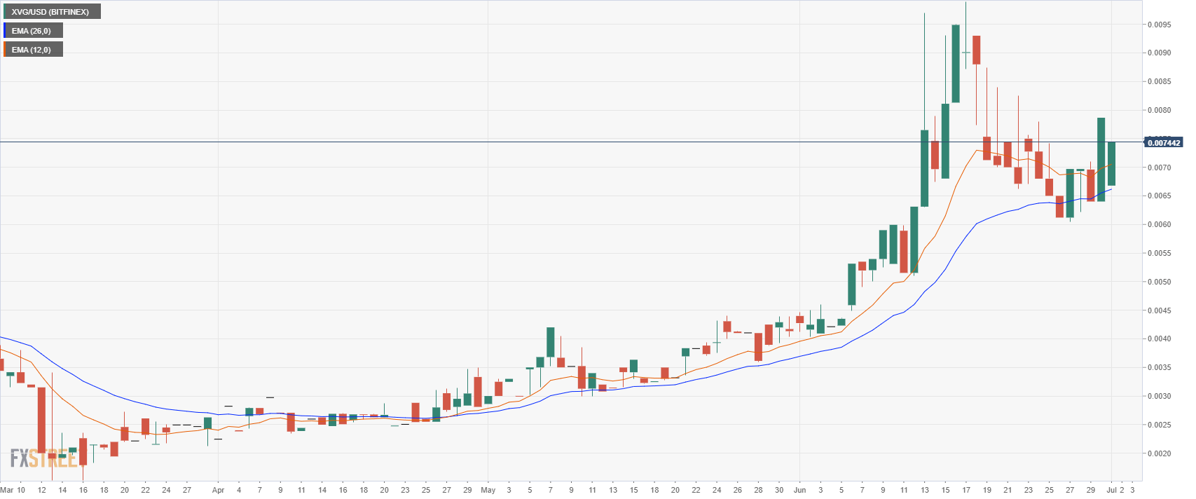Image resolution: width=1196 pixels, height=499 pixels.
Task: Click the red candle near June 18 peak
Action: pyautogui.click(x=976, y=50)
